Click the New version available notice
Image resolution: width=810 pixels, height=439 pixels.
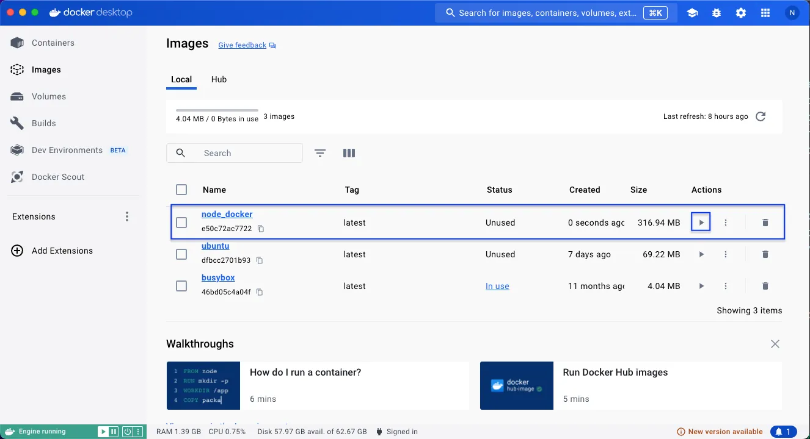(720, 432)
